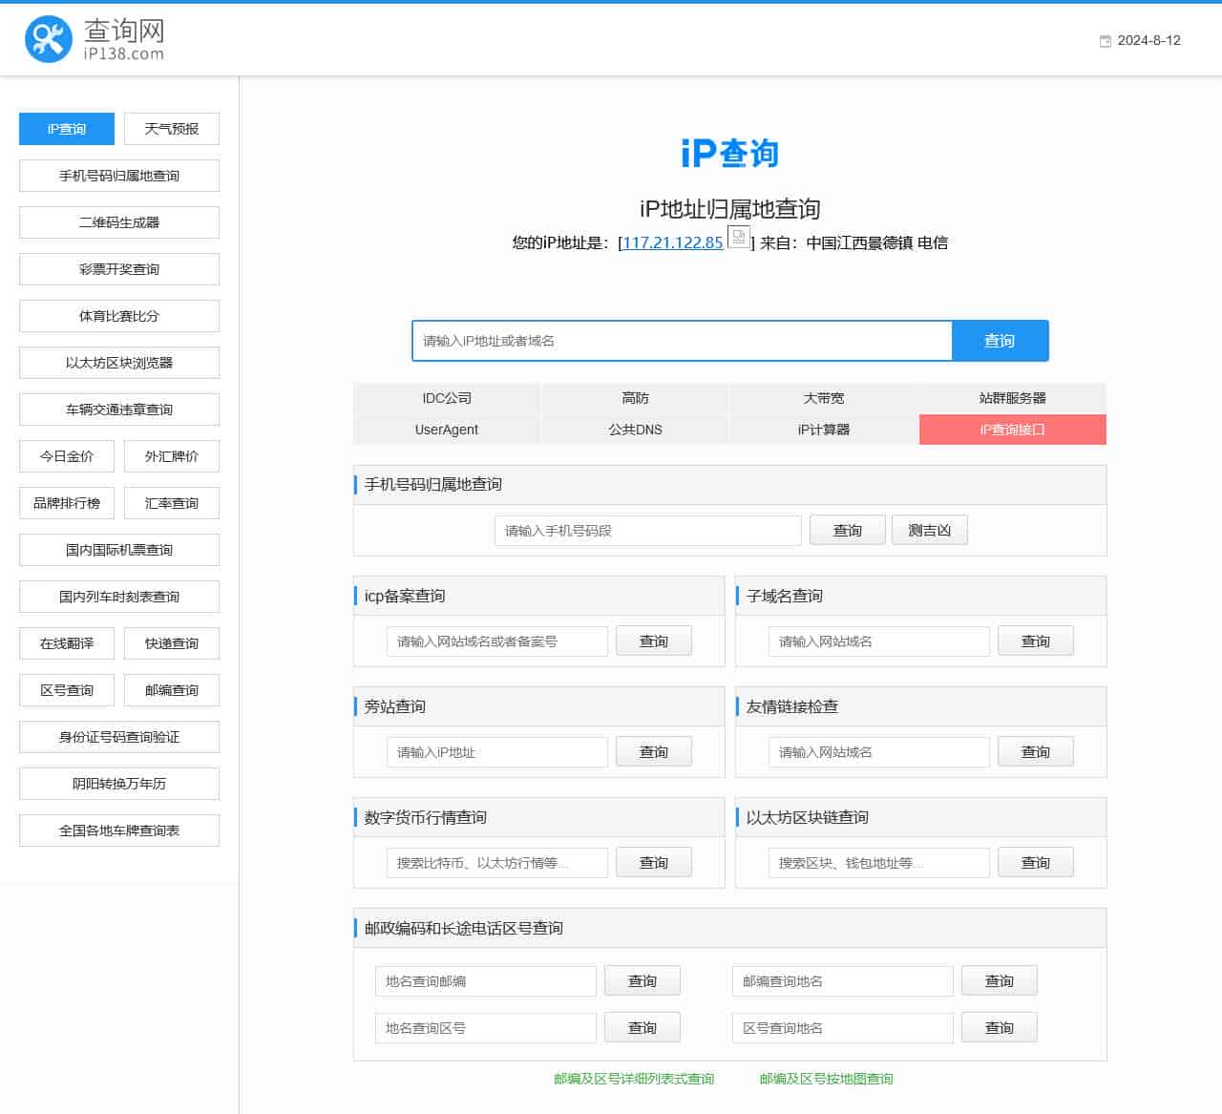1222x1114 pixels.
Task: Open 邮编及区号详细列表式查询 green link
Action: pos(634,1079)
